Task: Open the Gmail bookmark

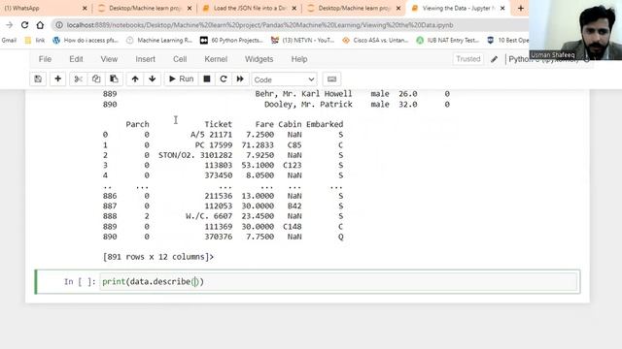Action: 9,41
